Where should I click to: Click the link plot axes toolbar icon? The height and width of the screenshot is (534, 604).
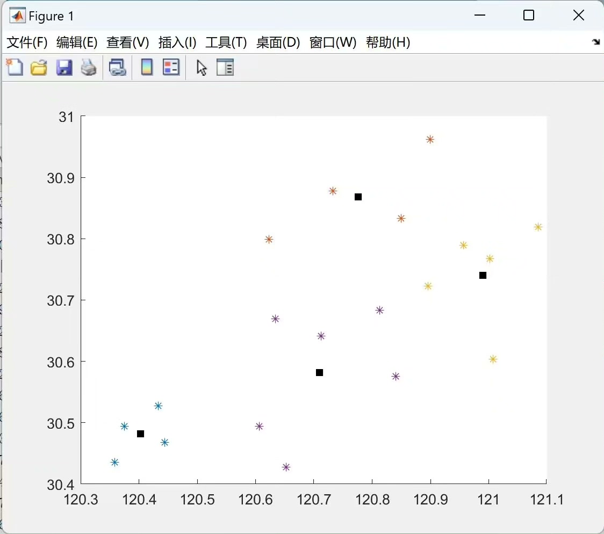pyautogui.click(x=117, y=67)
